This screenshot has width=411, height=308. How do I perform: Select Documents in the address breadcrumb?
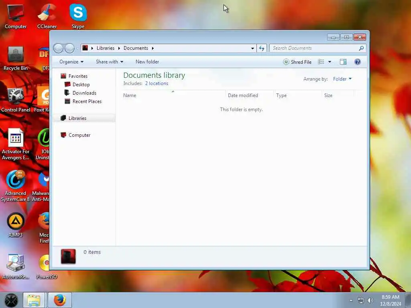coord(136,48)
